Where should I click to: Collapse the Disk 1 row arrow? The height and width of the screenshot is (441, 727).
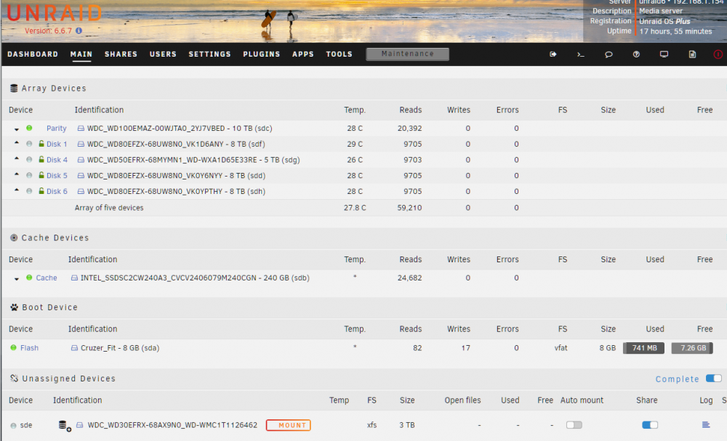coord(17,143)
